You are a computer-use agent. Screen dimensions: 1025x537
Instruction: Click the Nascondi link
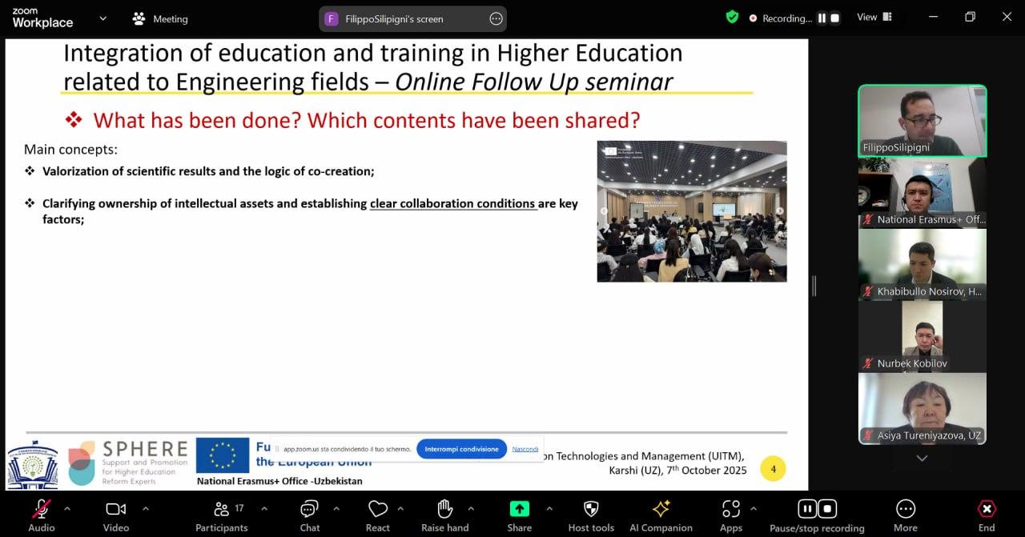click(x=525, y=449)
